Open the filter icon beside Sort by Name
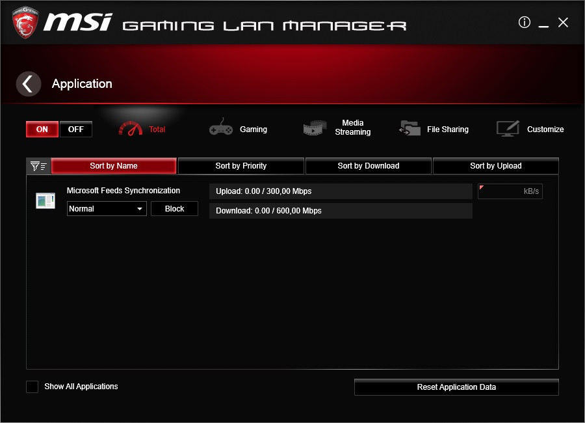585x423 pixels. pyautogui.click(x=38, y=166)
